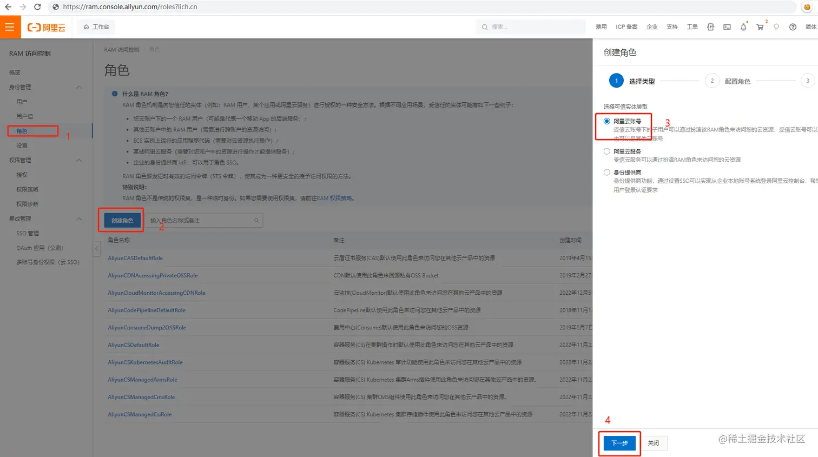This screenshot has width=818, height=457.
Task: Select 角色 in the sidebar
Action: 22,131
